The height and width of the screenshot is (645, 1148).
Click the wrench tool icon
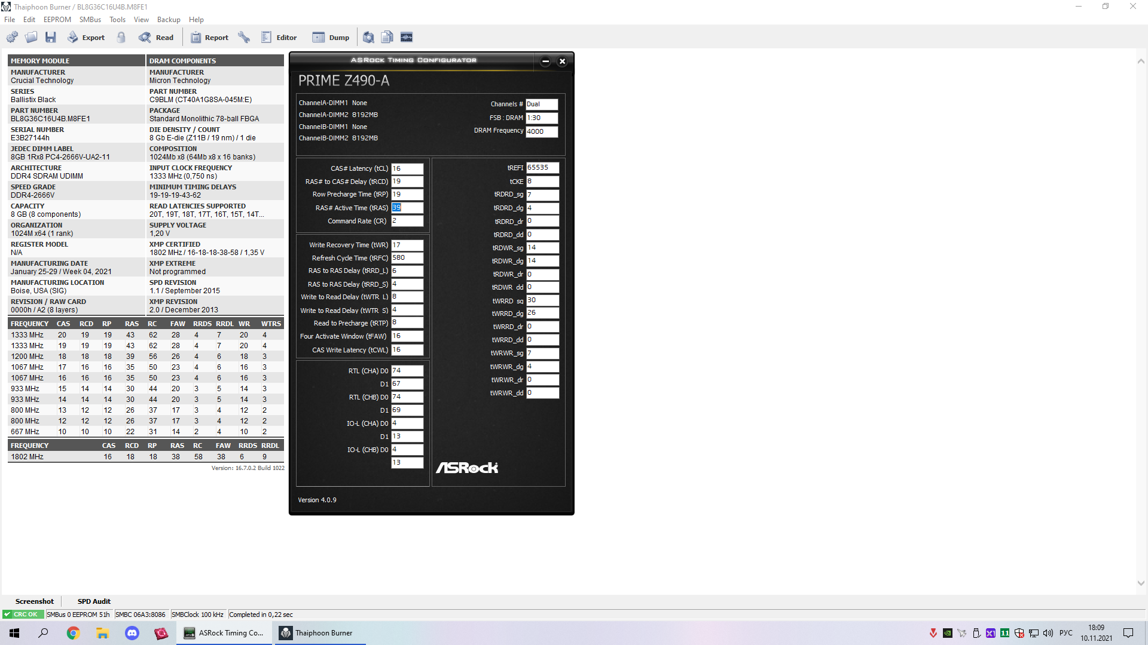point(244,37)
